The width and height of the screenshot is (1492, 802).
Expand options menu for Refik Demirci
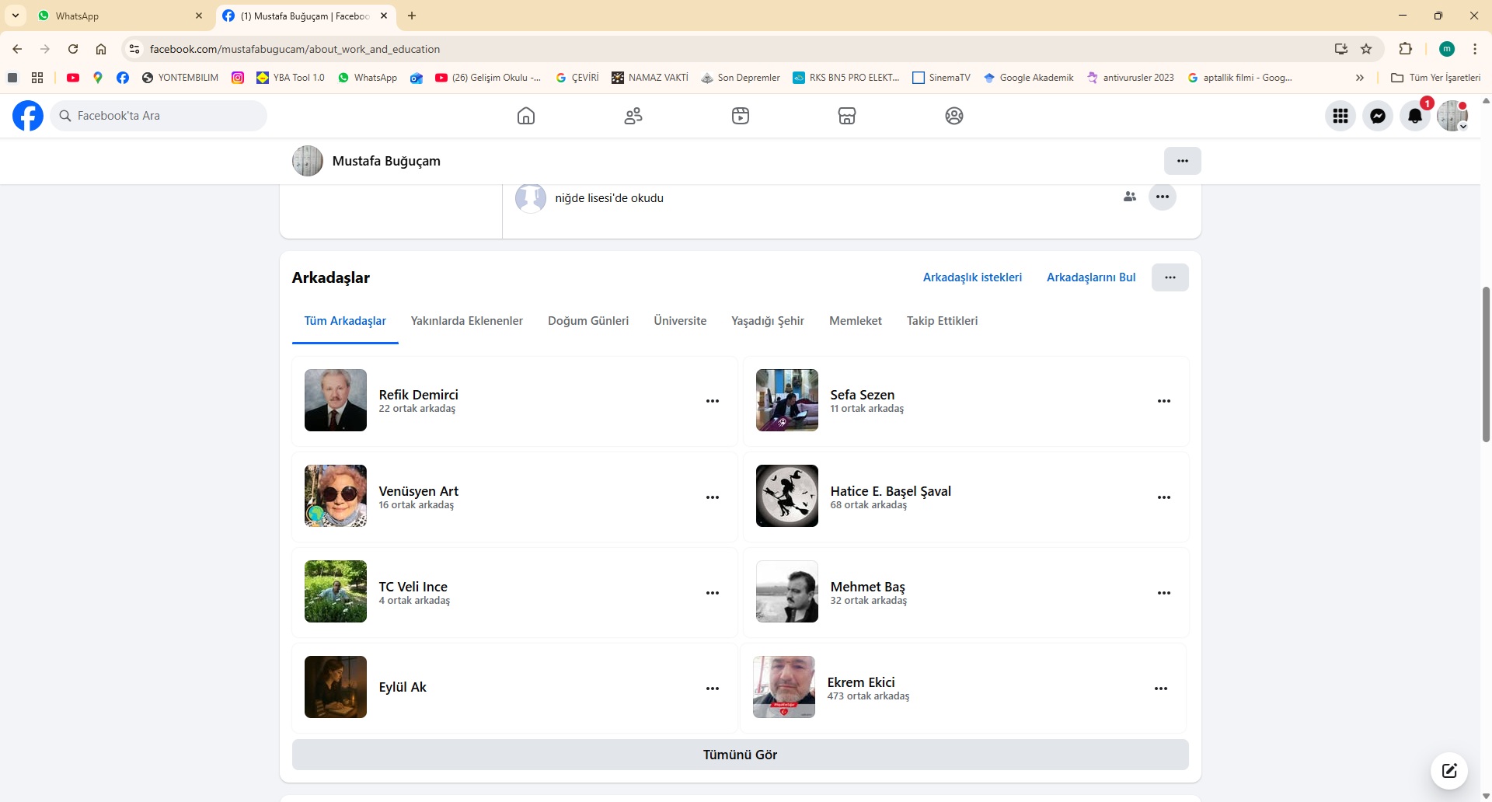click(713, 401)
